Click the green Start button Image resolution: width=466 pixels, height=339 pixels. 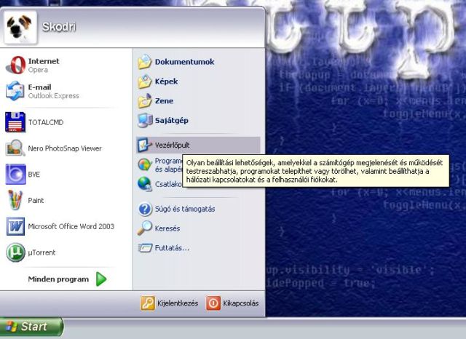pyautogui.click(x=31, y=327)
